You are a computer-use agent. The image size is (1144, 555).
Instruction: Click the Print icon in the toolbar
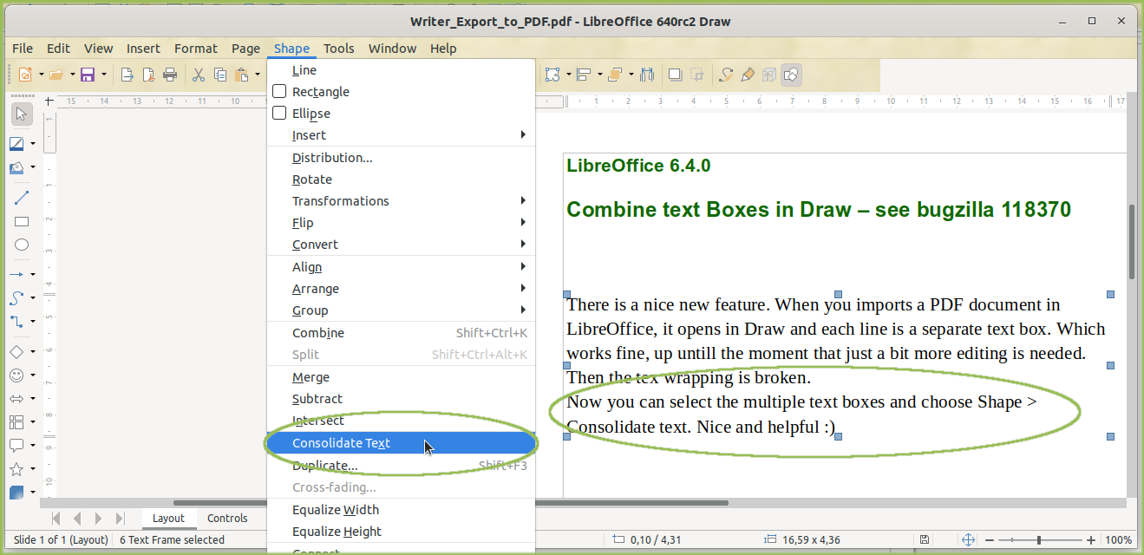(x=170, y=75)
